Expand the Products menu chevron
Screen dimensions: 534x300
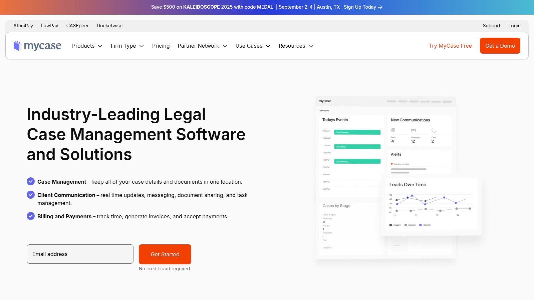point(100,46)
